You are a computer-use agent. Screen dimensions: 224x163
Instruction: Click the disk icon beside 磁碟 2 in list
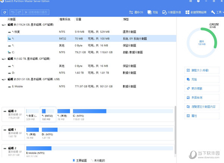[x=4, y=79]
